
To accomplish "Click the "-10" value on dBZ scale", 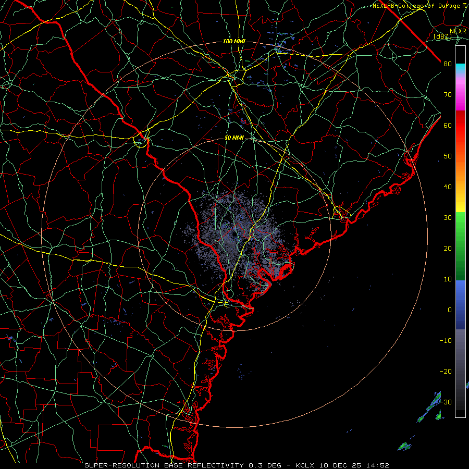I will 446,340.
